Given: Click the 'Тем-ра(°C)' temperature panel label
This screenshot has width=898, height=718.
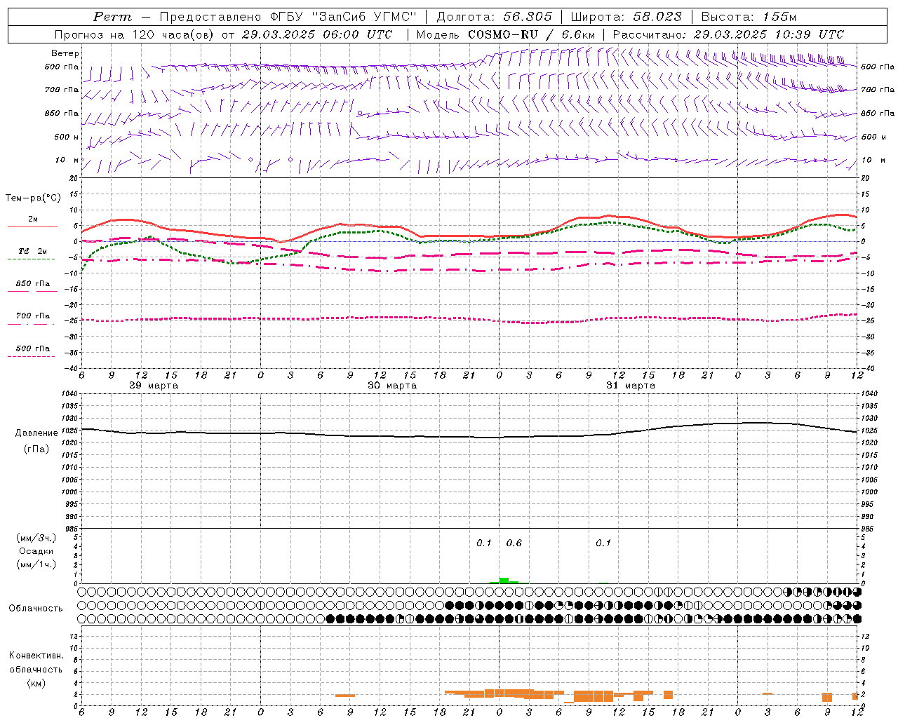Looking at the screenshot, I should coord(33,198).
